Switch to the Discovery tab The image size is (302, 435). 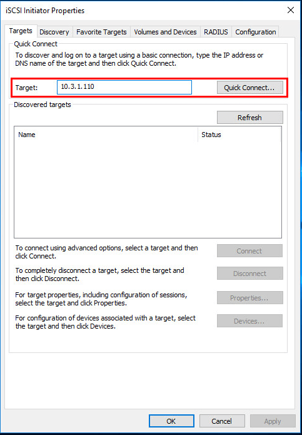pyautogui.click(x=54, y=32)
